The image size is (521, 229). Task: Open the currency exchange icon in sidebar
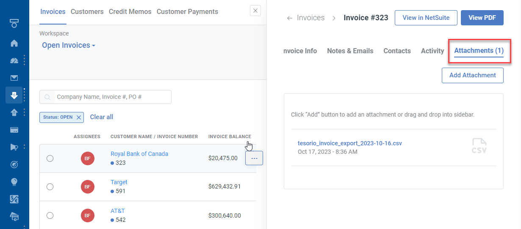pyautogui.click(x=14, y=199)
